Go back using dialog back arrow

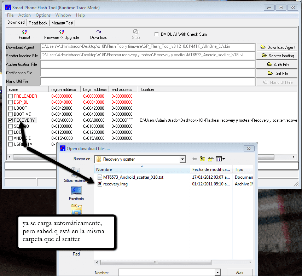click(x=194, y=159)
